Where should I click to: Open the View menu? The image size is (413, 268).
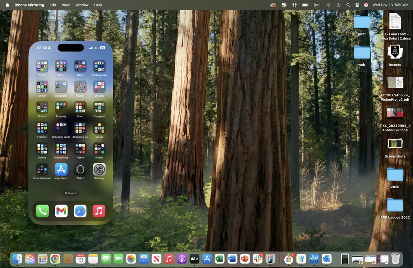[66, 5]
